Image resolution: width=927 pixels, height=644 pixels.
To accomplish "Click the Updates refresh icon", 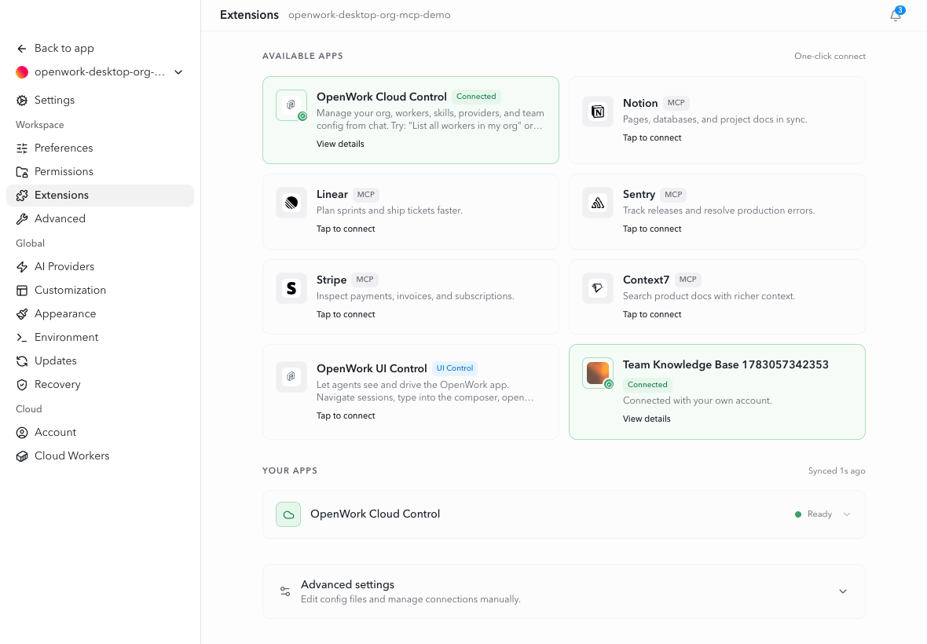I will pyautogui.click(x=22, y=361).
